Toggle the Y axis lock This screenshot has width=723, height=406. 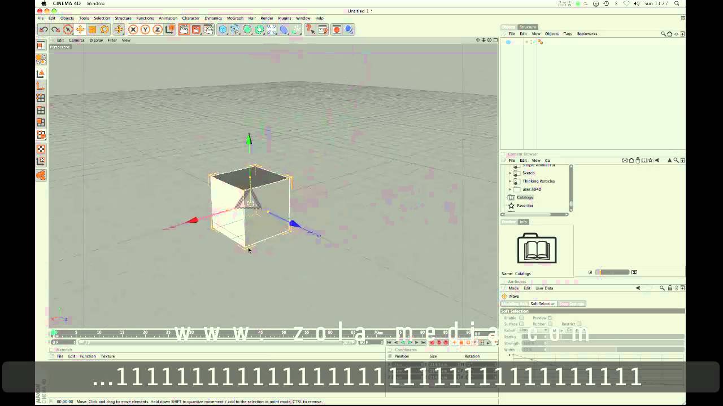(x=145, y=29)
